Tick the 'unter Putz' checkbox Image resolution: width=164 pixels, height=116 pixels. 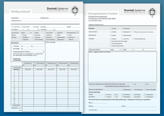[x=122, y=39]
